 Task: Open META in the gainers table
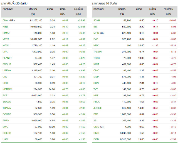[6, 39]
